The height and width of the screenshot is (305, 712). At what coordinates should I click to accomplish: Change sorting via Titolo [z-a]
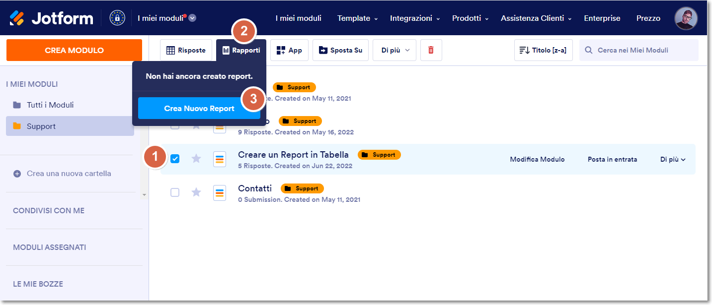point(544,50)
